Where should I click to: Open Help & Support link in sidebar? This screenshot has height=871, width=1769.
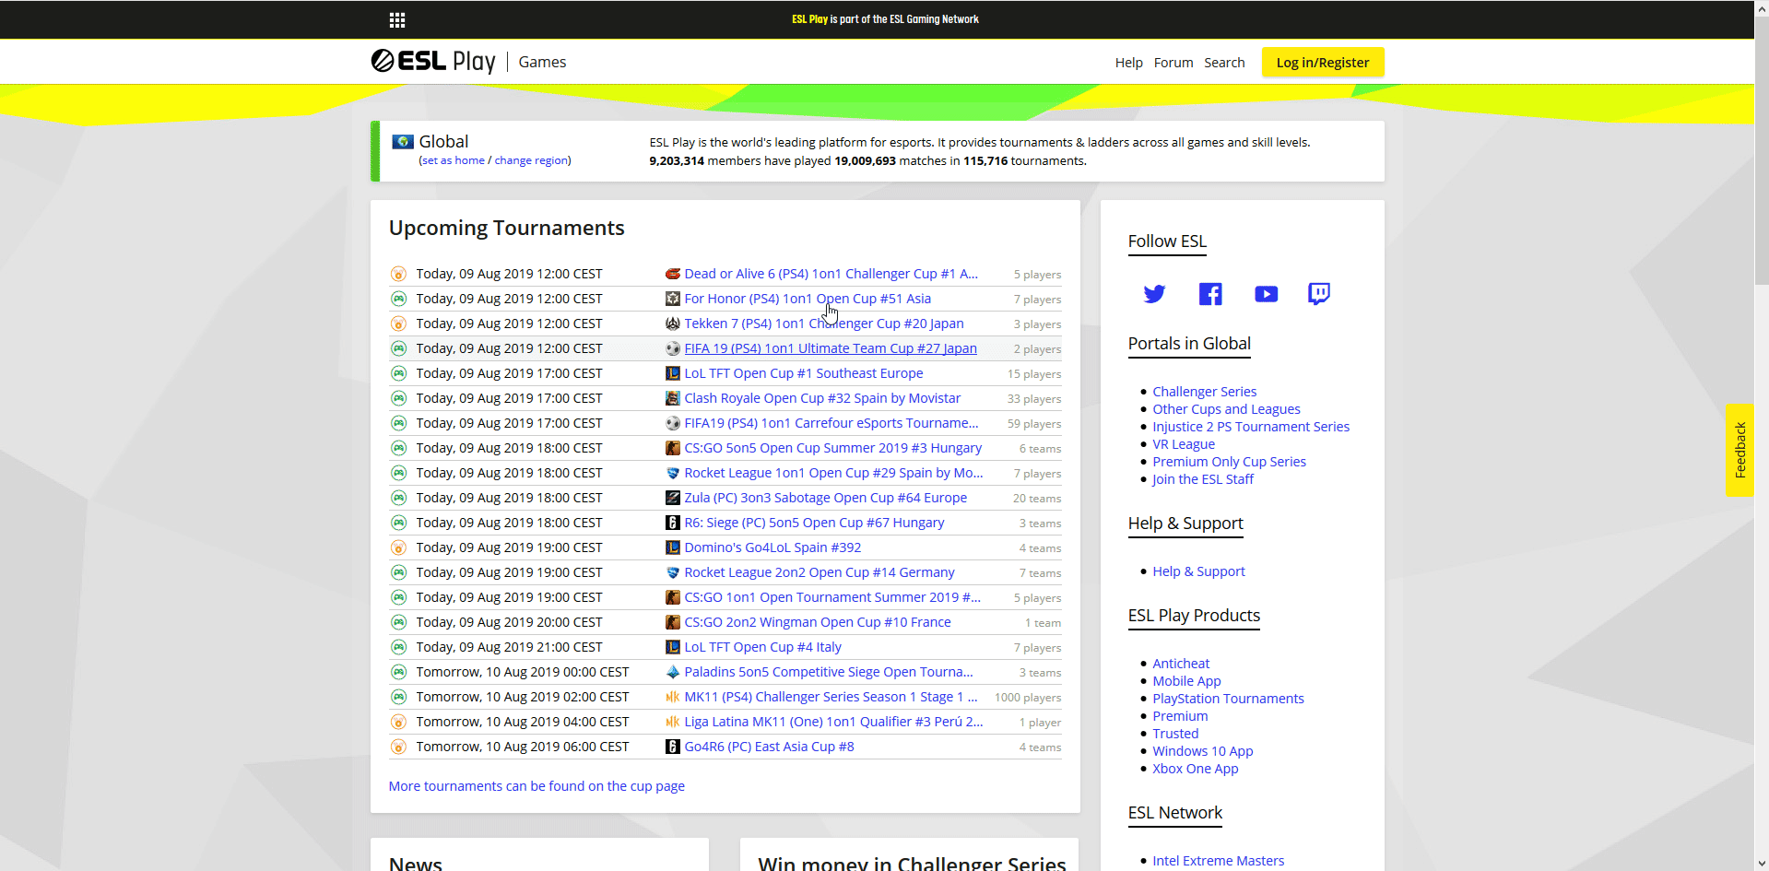click(1198, 571)
